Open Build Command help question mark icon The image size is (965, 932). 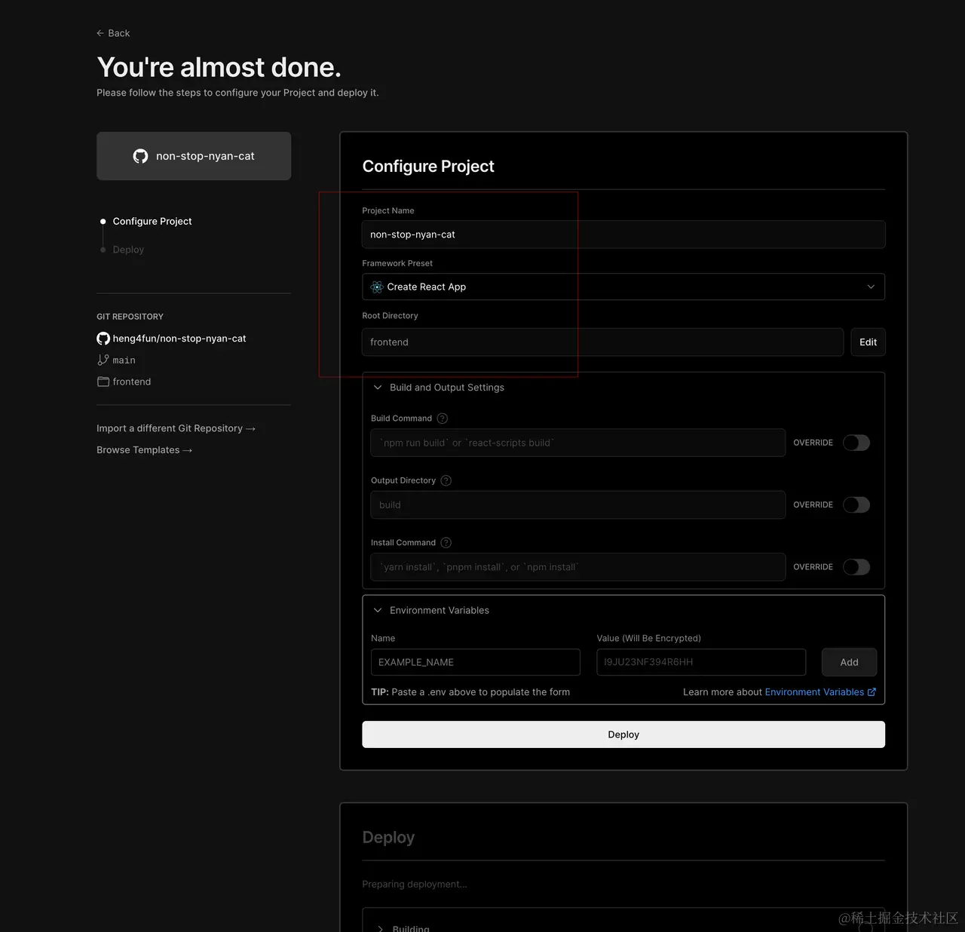(443, 418)
